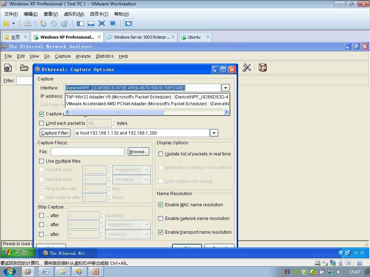Click the VMware network adapter status icon
This screenshot has width=370, height=277.
333,263
